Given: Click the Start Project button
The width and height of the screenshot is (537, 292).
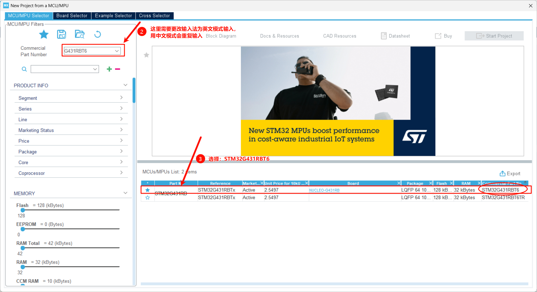Looking at the screenshot, I should point(494,36).
